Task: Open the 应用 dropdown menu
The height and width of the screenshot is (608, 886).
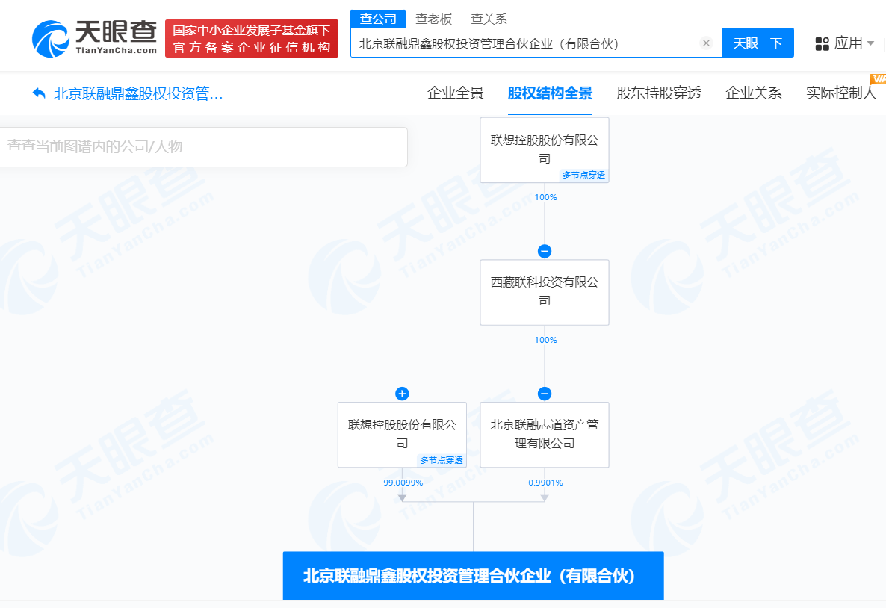Action: [845, 43]
